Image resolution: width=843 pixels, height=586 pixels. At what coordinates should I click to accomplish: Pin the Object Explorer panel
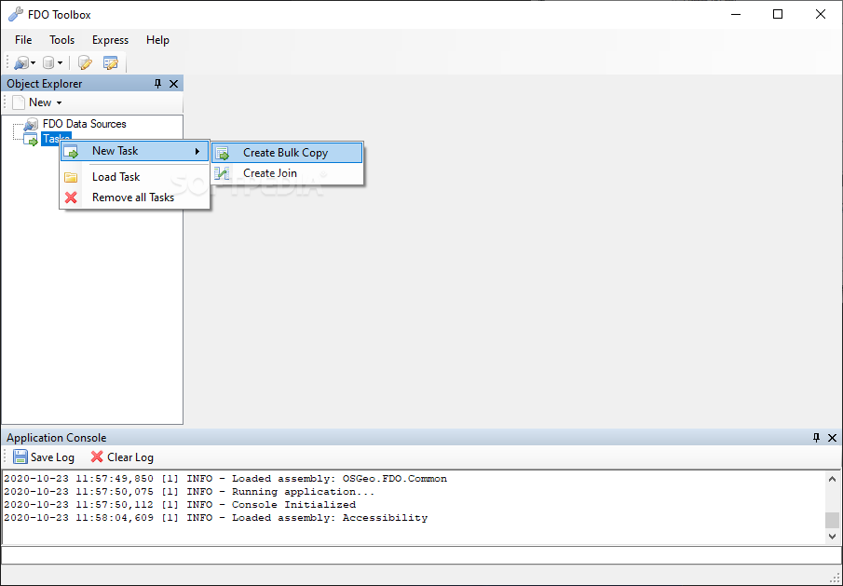pyautogui.click(x=157, y=84)
